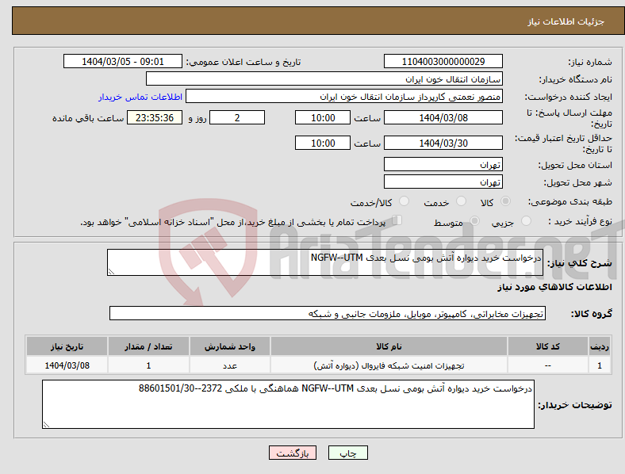Click the request creator name field

(344, 97)
